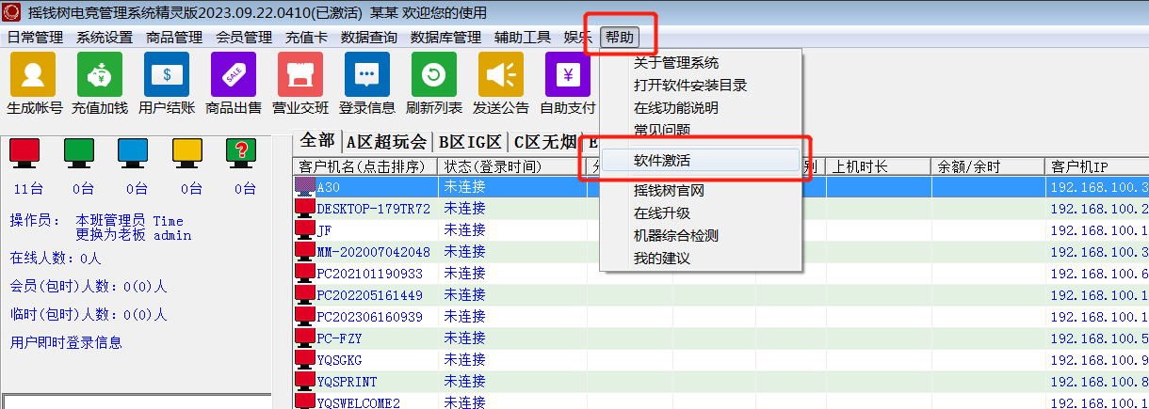Viewport: 1149px width, 409px height.
Task: Click the 刷新列表 refresh icon
Action: coord(434,75)
